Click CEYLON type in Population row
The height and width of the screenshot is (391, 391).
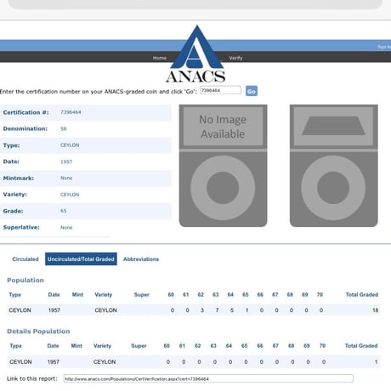click(x=20, y=310)
